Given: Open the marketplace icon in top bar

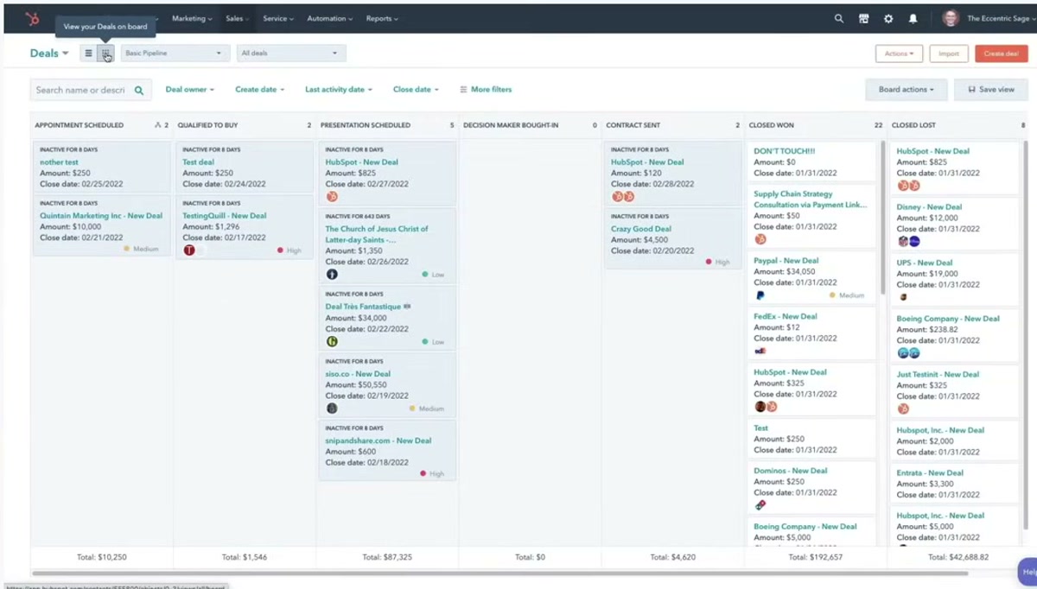Looking at the screenshot, I should click(863, 18).
